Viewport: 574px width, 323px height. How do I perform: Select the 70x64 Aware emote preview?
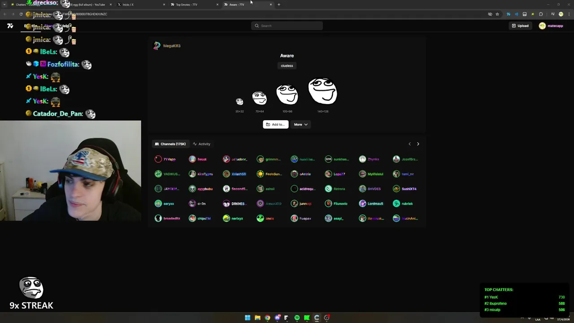pyautogui.click(x=260, y=98)
